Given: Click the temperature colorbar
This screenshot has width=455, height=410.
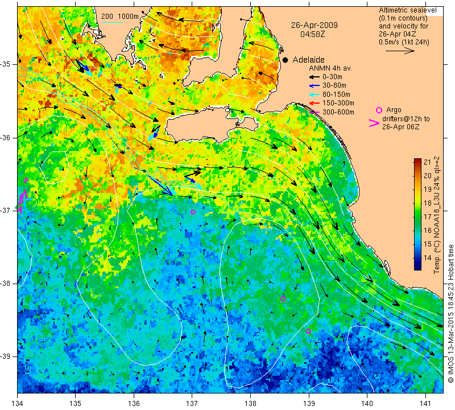Looking at the screenshot, I should [417, 214].
